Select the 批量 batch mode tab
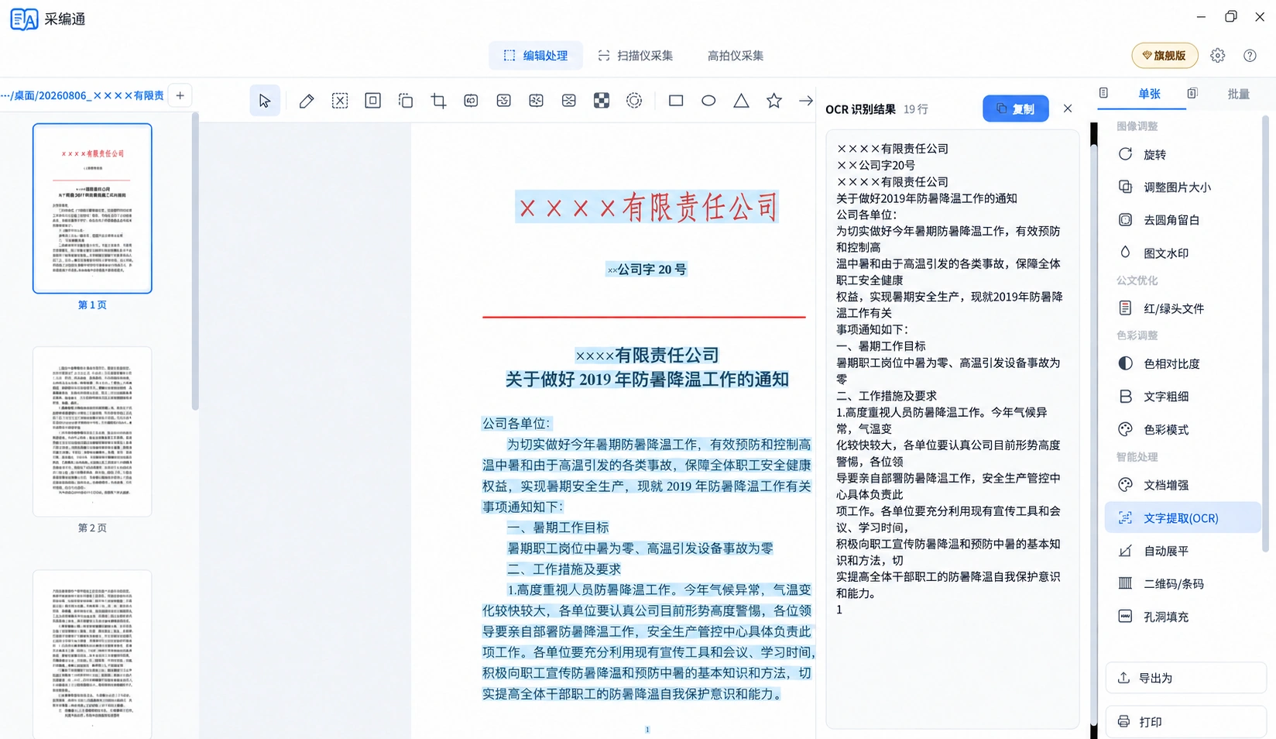The width and height of the screenshot is (1276, 739). [1238, 94]
